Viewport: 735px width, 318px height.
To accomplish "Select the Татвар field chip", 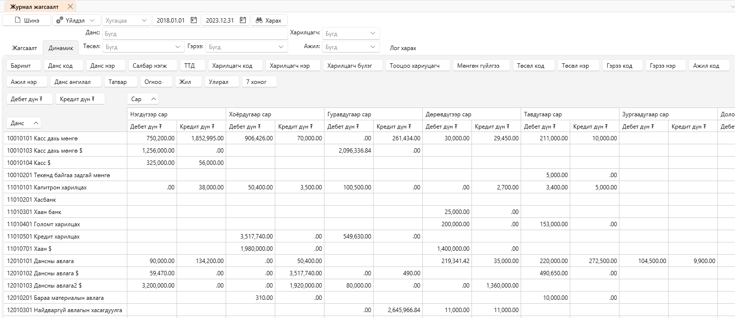I will click(x=120, y=82).
